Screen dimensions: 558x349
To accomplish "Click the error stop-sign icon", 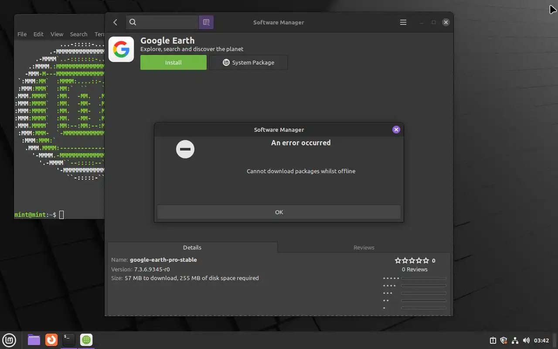I will 185,149.
